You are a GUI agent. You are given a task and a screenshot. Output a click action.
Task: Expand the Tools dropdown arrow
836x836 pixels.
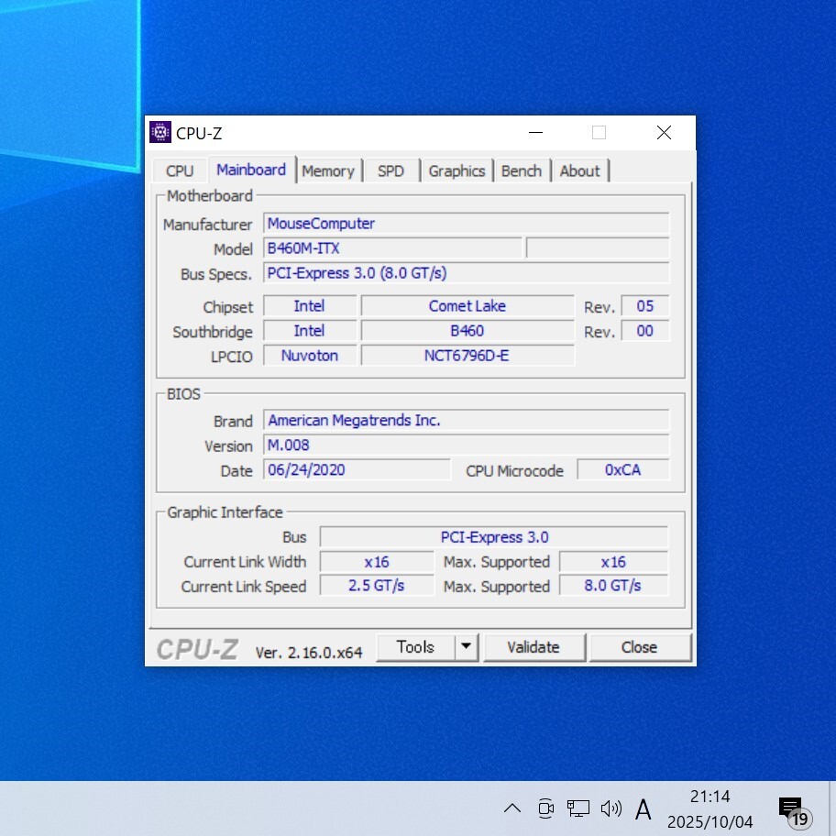pyautogui.click(x=467, y=647)
